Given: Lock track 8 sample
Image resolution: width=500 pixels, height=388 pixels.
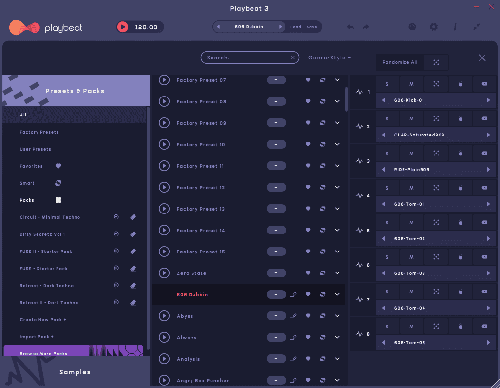Looking at the screenshot, I should click(x=461, y=326).
